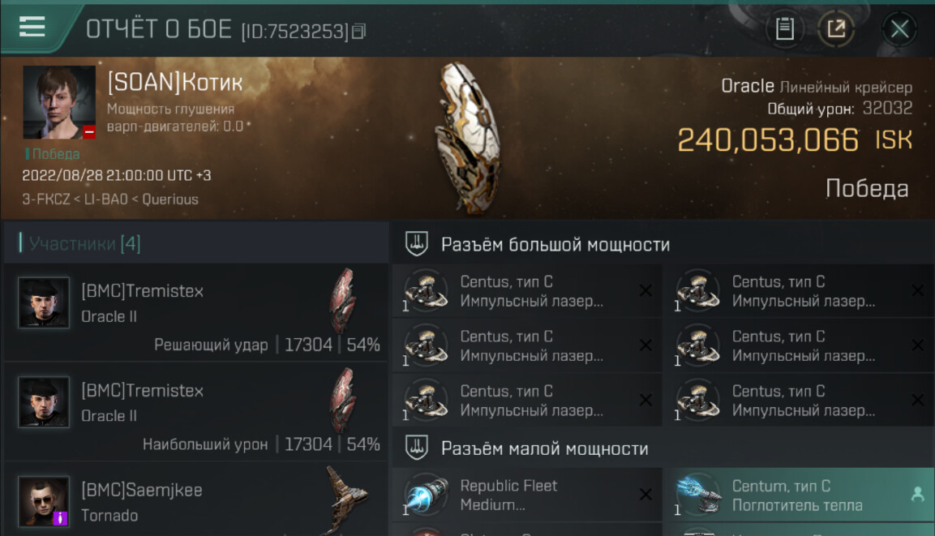Screen dimensions: 935x536
Task: Select the large Oracle ship image
Action: click(x=468, y=137)
